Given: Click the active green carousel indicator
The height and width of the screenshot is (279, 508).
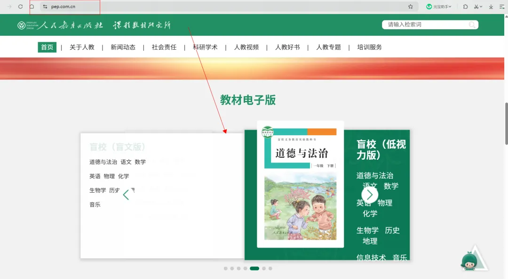Looking at the screenshot, I should click(x=254, y=268).
